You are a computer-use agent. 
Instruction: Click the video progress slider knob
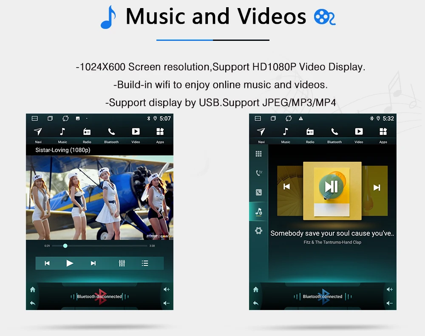tap(65, 246)
